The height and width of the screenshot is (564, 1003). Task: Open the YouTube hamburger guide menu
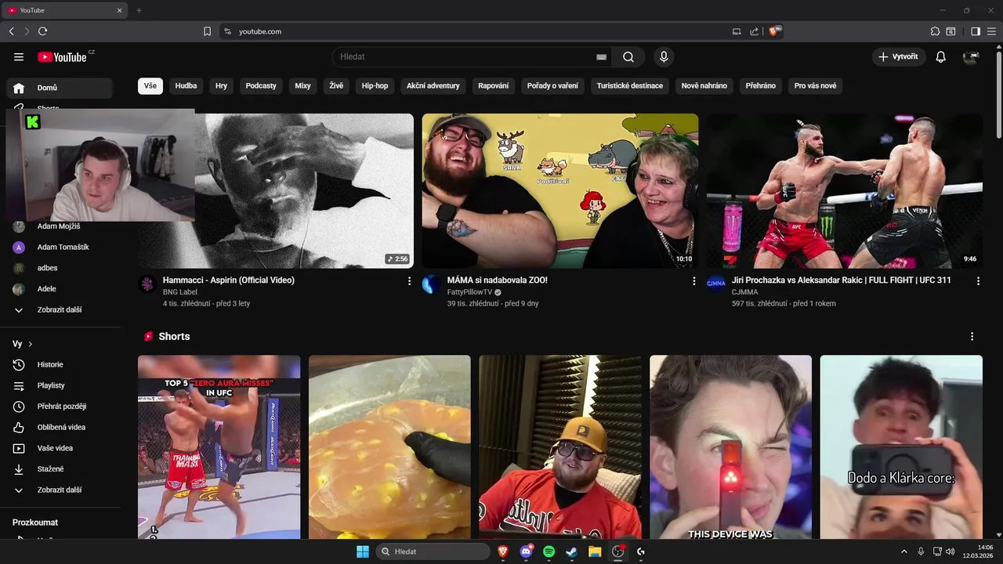[x=19, y=57]
